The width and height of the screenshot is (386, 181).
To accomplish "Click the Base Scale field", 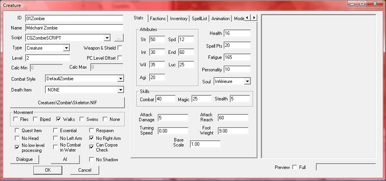I will coord(205,144).
